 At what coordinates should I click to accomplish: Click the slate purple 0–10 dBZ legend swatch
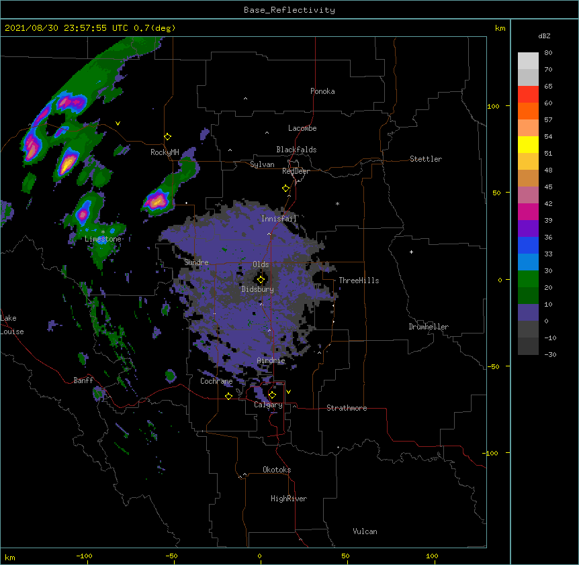tap(528, 313)
